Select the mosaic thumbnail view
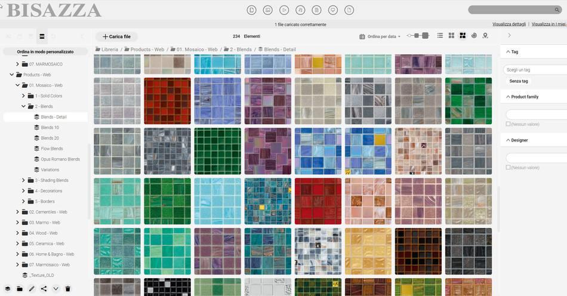The height and width of the screenshot is (296, 567). pos(463,35)
